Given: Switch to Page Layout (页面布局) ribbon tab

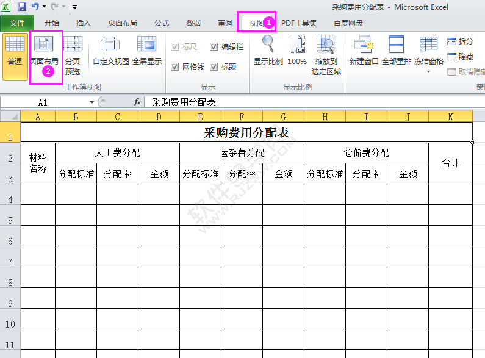Looking at the screenshot, I should [122, 23].
